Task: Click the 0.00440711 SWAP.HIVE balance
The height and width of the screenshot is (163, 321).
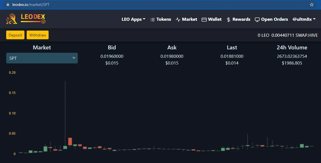Action: [x=295, y=35]
